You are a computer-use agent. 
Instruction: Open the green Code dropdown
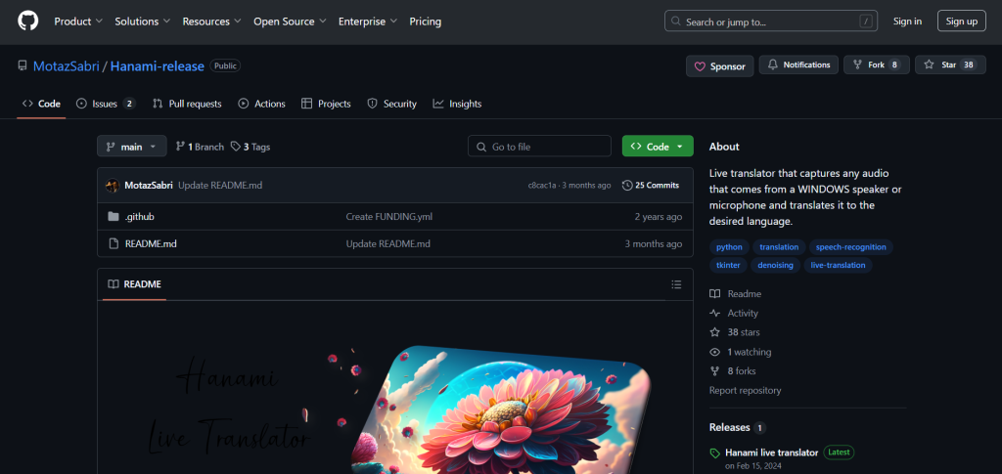(657, 147)
